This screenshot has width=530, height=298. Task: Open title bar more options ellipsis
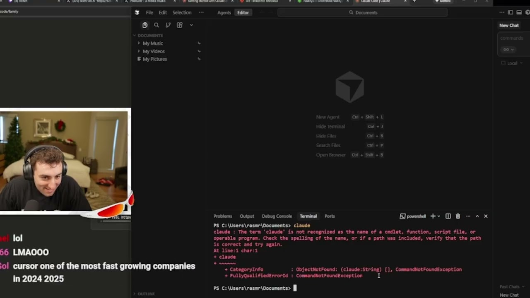(501, 12)
